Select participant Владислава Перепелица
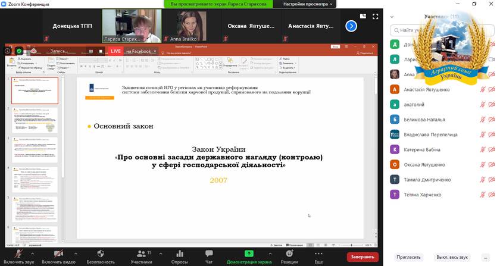Screen dimensions: 500x266 pyautogui.click(x=442, y=134)
